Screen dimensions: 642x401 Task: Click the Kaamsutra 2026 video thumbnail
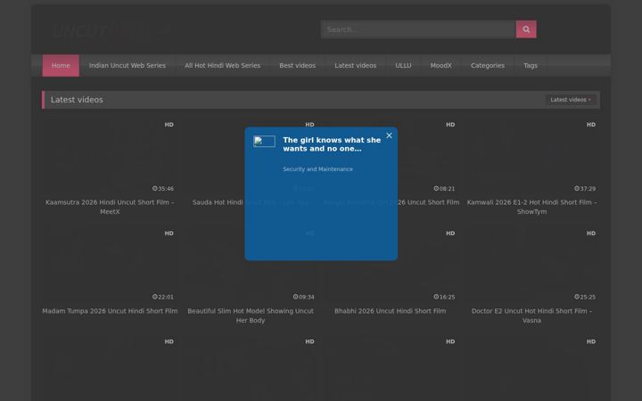point(110,156)
